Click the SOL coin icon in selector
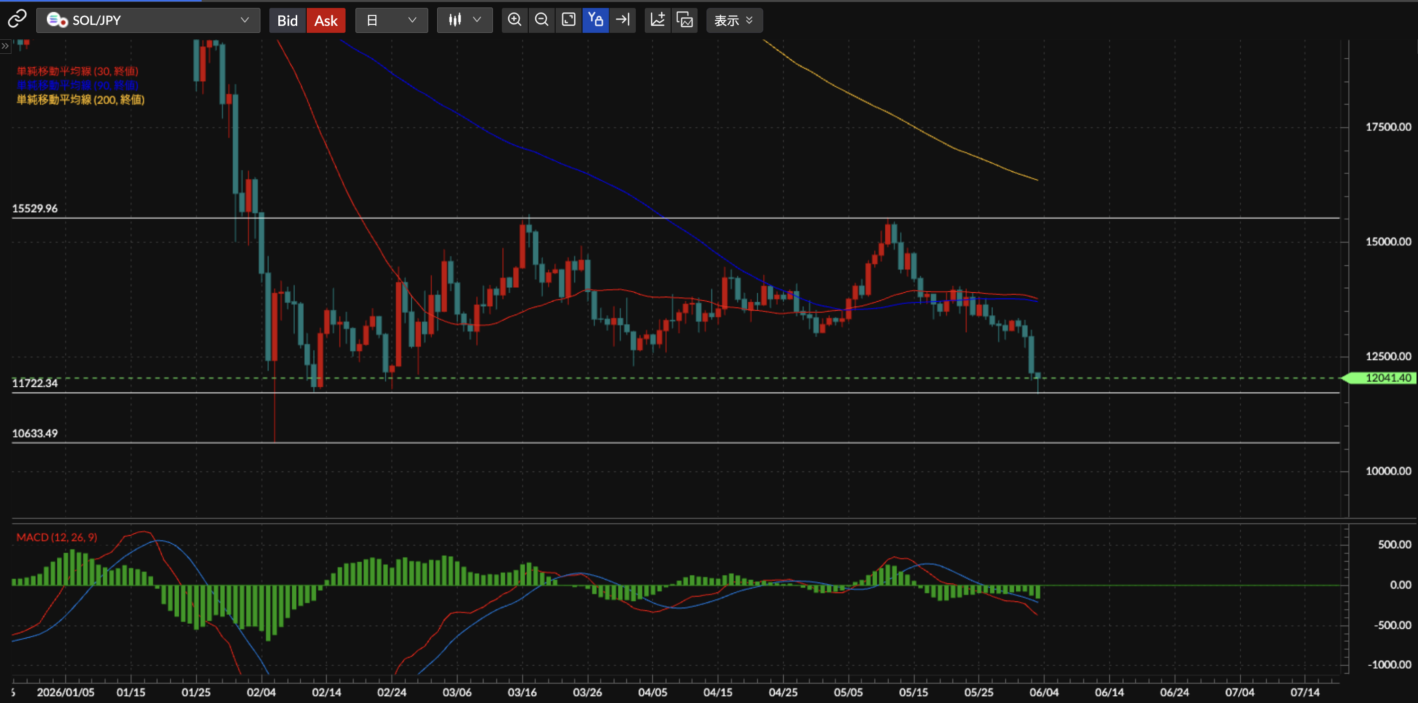1418x703 pixels. [57, 20]
